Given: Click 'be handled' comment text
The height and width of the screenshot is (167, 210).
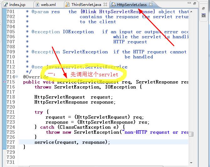Looking at the screenshot, I should pos(139,57).
